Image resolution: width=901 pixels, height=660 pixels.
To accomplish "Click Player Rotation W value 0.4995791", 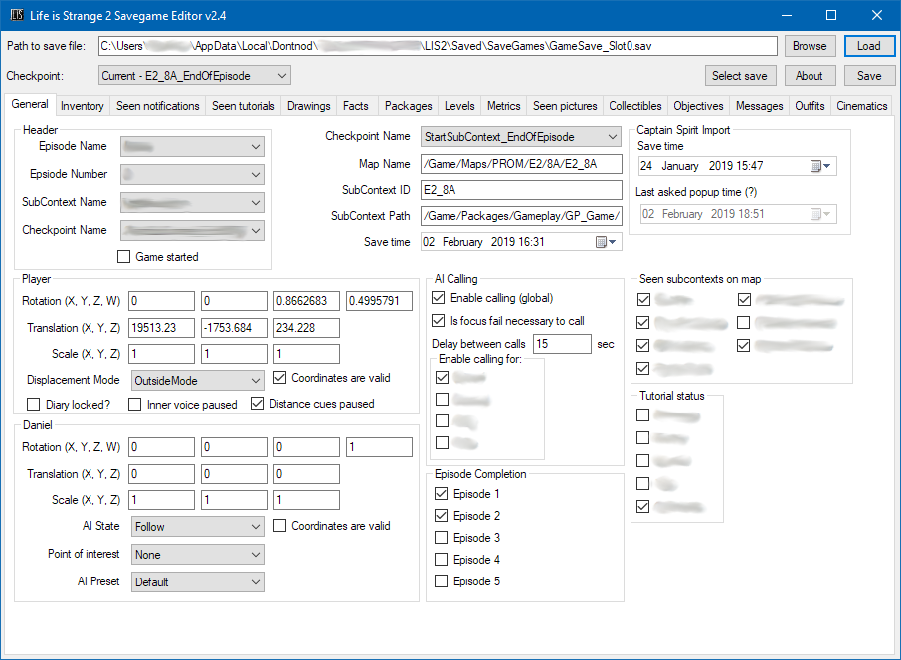I will 379,301.
